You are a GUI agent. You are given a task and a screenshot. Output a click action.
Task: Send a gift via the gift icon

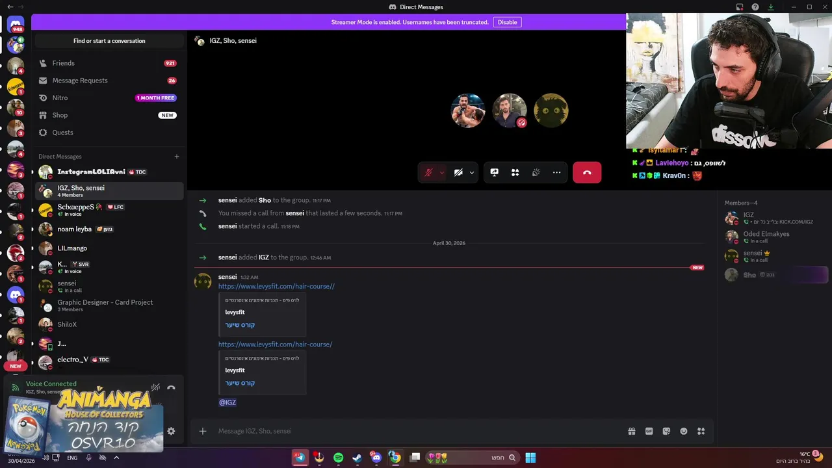click(x=631, y=431)
